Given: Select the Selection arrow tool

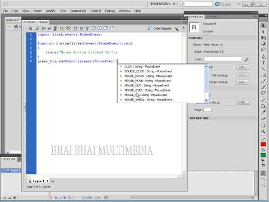Looking at the screenshot, I should [263, 26].
